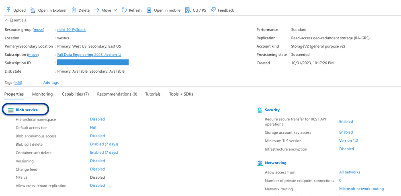Click the NFS v3 Disabled text
This screenshot has height=196, width=401.
coord(97,178)
